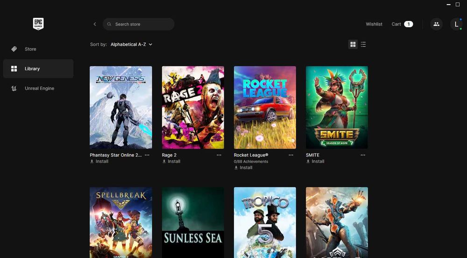Click the cart item count badge
This screenshot has width=467, height=258.
[408, 24]
